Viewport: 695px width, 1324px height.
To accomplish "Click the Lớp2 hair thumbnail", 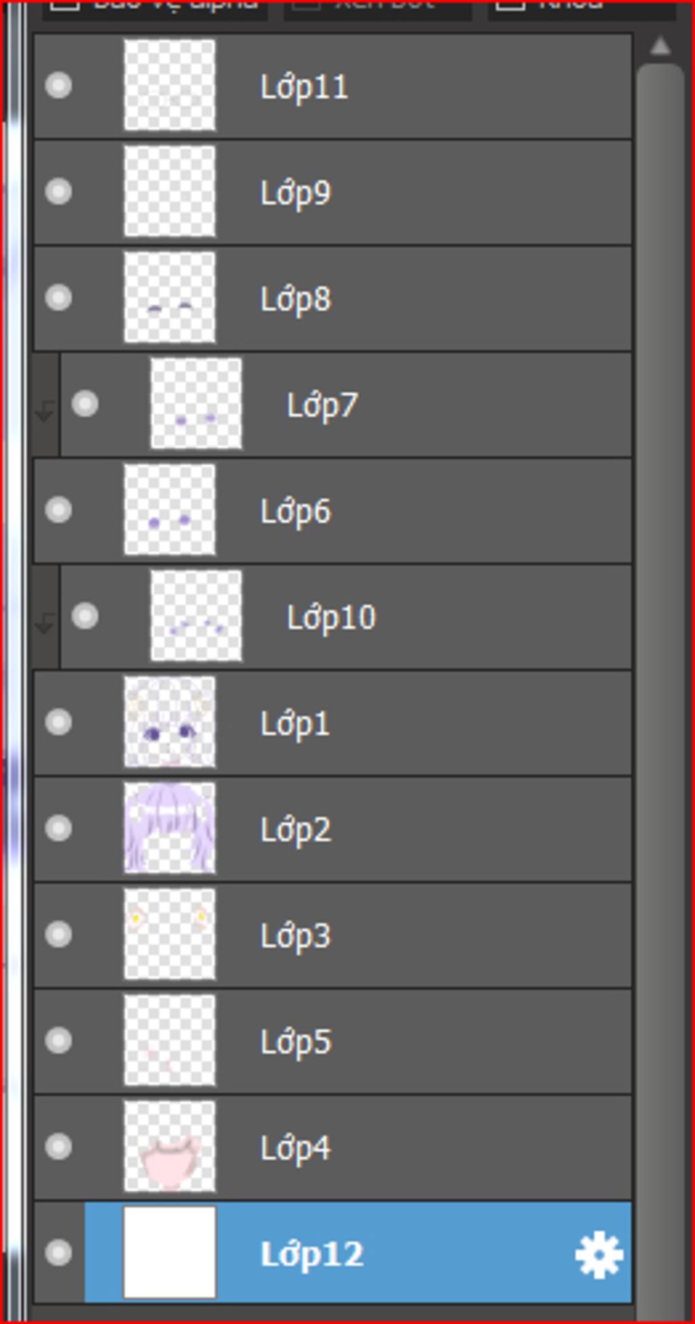I will [170, 828].
